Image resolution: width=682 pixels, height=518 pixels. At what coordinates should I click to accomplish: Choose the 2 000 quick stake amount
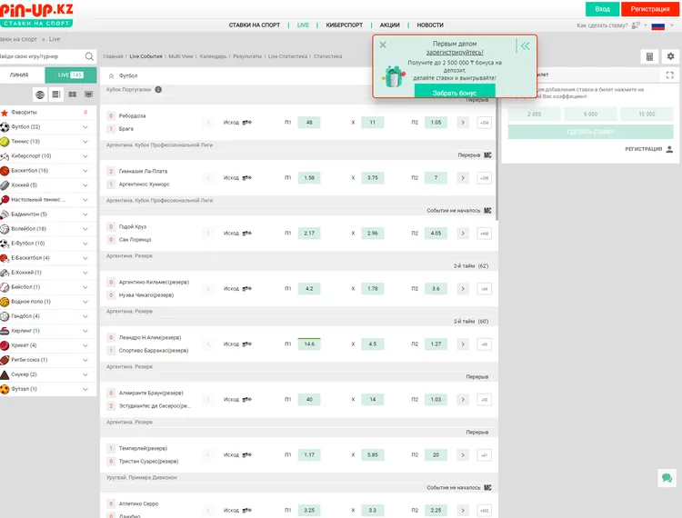pyautogui.click(x=534, y=115)
